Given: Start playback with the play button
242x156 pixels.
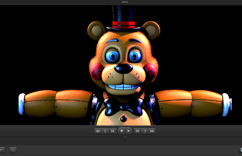Looking at the screenshot, I should click(129, 131).
